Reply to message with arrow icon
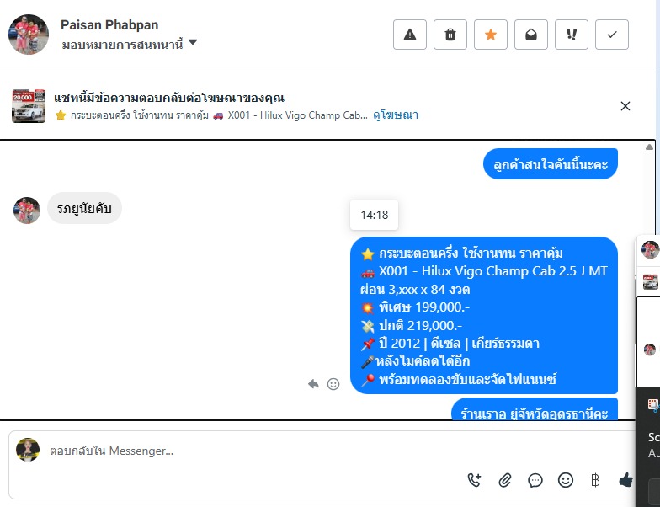The image size is (660, 507). click(x=313, y=384)
